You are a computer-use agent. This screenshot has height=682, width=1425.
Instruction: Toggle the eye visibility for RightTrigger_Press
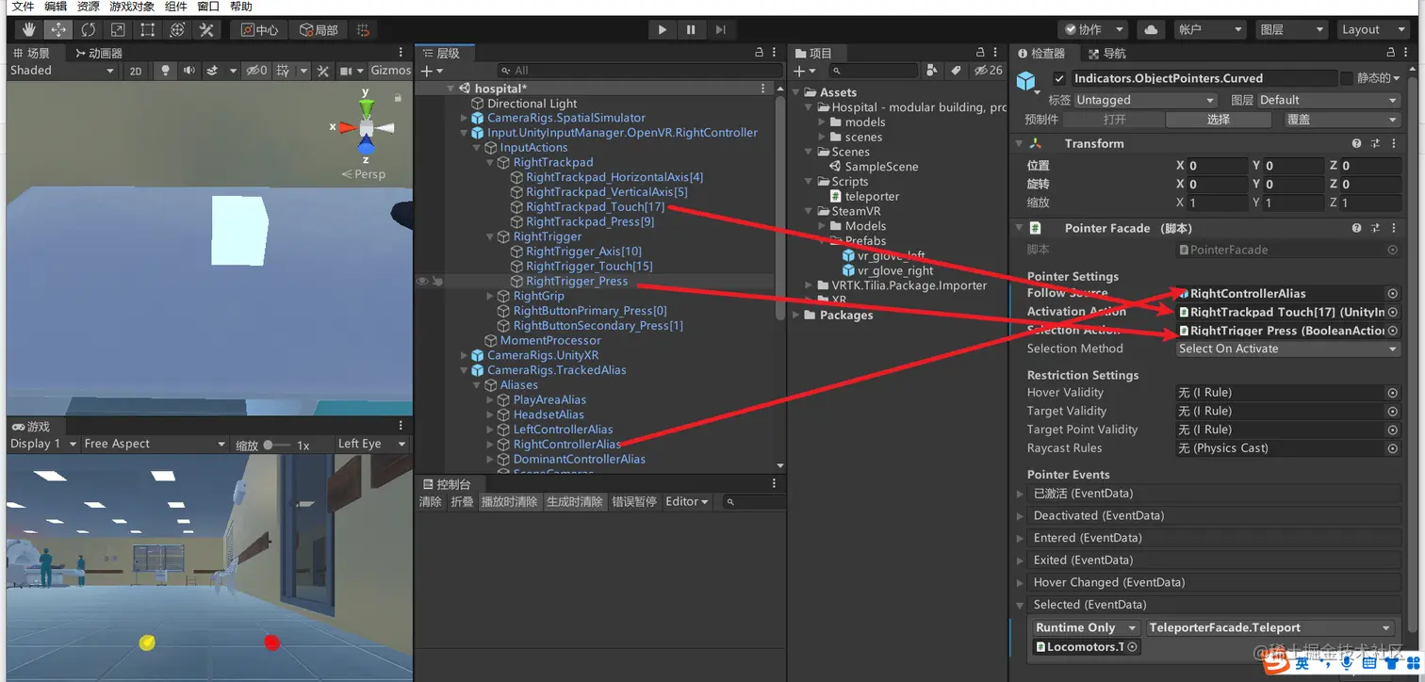point(422,281)
